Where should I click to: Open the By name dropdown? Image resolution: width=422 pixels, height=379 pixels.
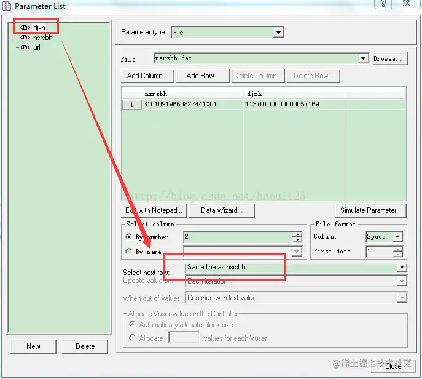click(x=296, y=252)
